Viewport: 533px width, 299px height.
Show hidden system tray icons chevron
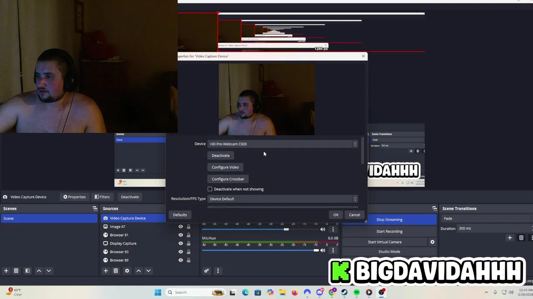pyautogui.click(x=486, y=292)
